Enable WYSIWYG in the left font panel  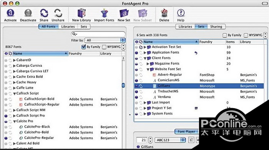coord(104,47)
